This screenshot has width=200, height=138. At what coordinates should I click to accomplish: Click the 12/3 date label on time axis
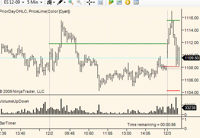[x=167, y=133]
